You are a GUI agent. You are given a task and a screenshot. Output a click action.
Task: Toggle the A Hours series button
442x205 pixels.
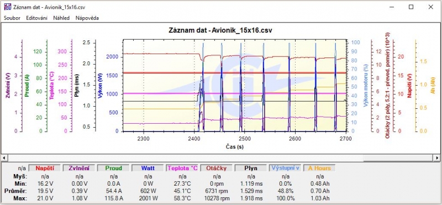click(319, 169)
